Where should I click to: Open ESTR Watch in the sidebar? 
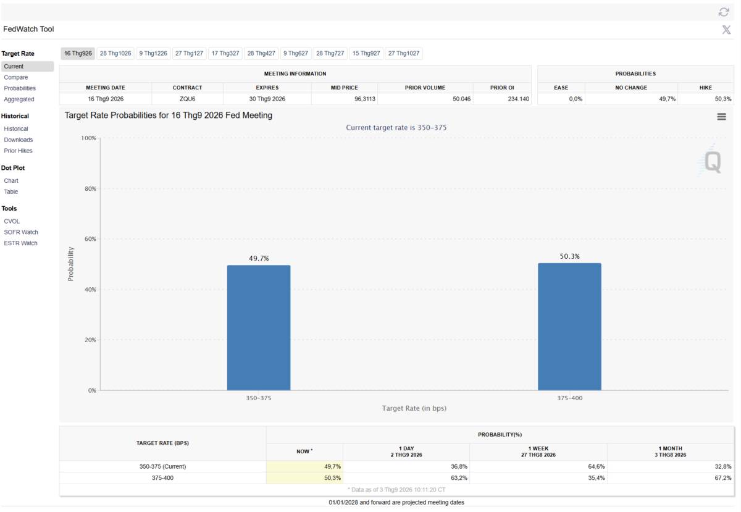click(21, 243)
